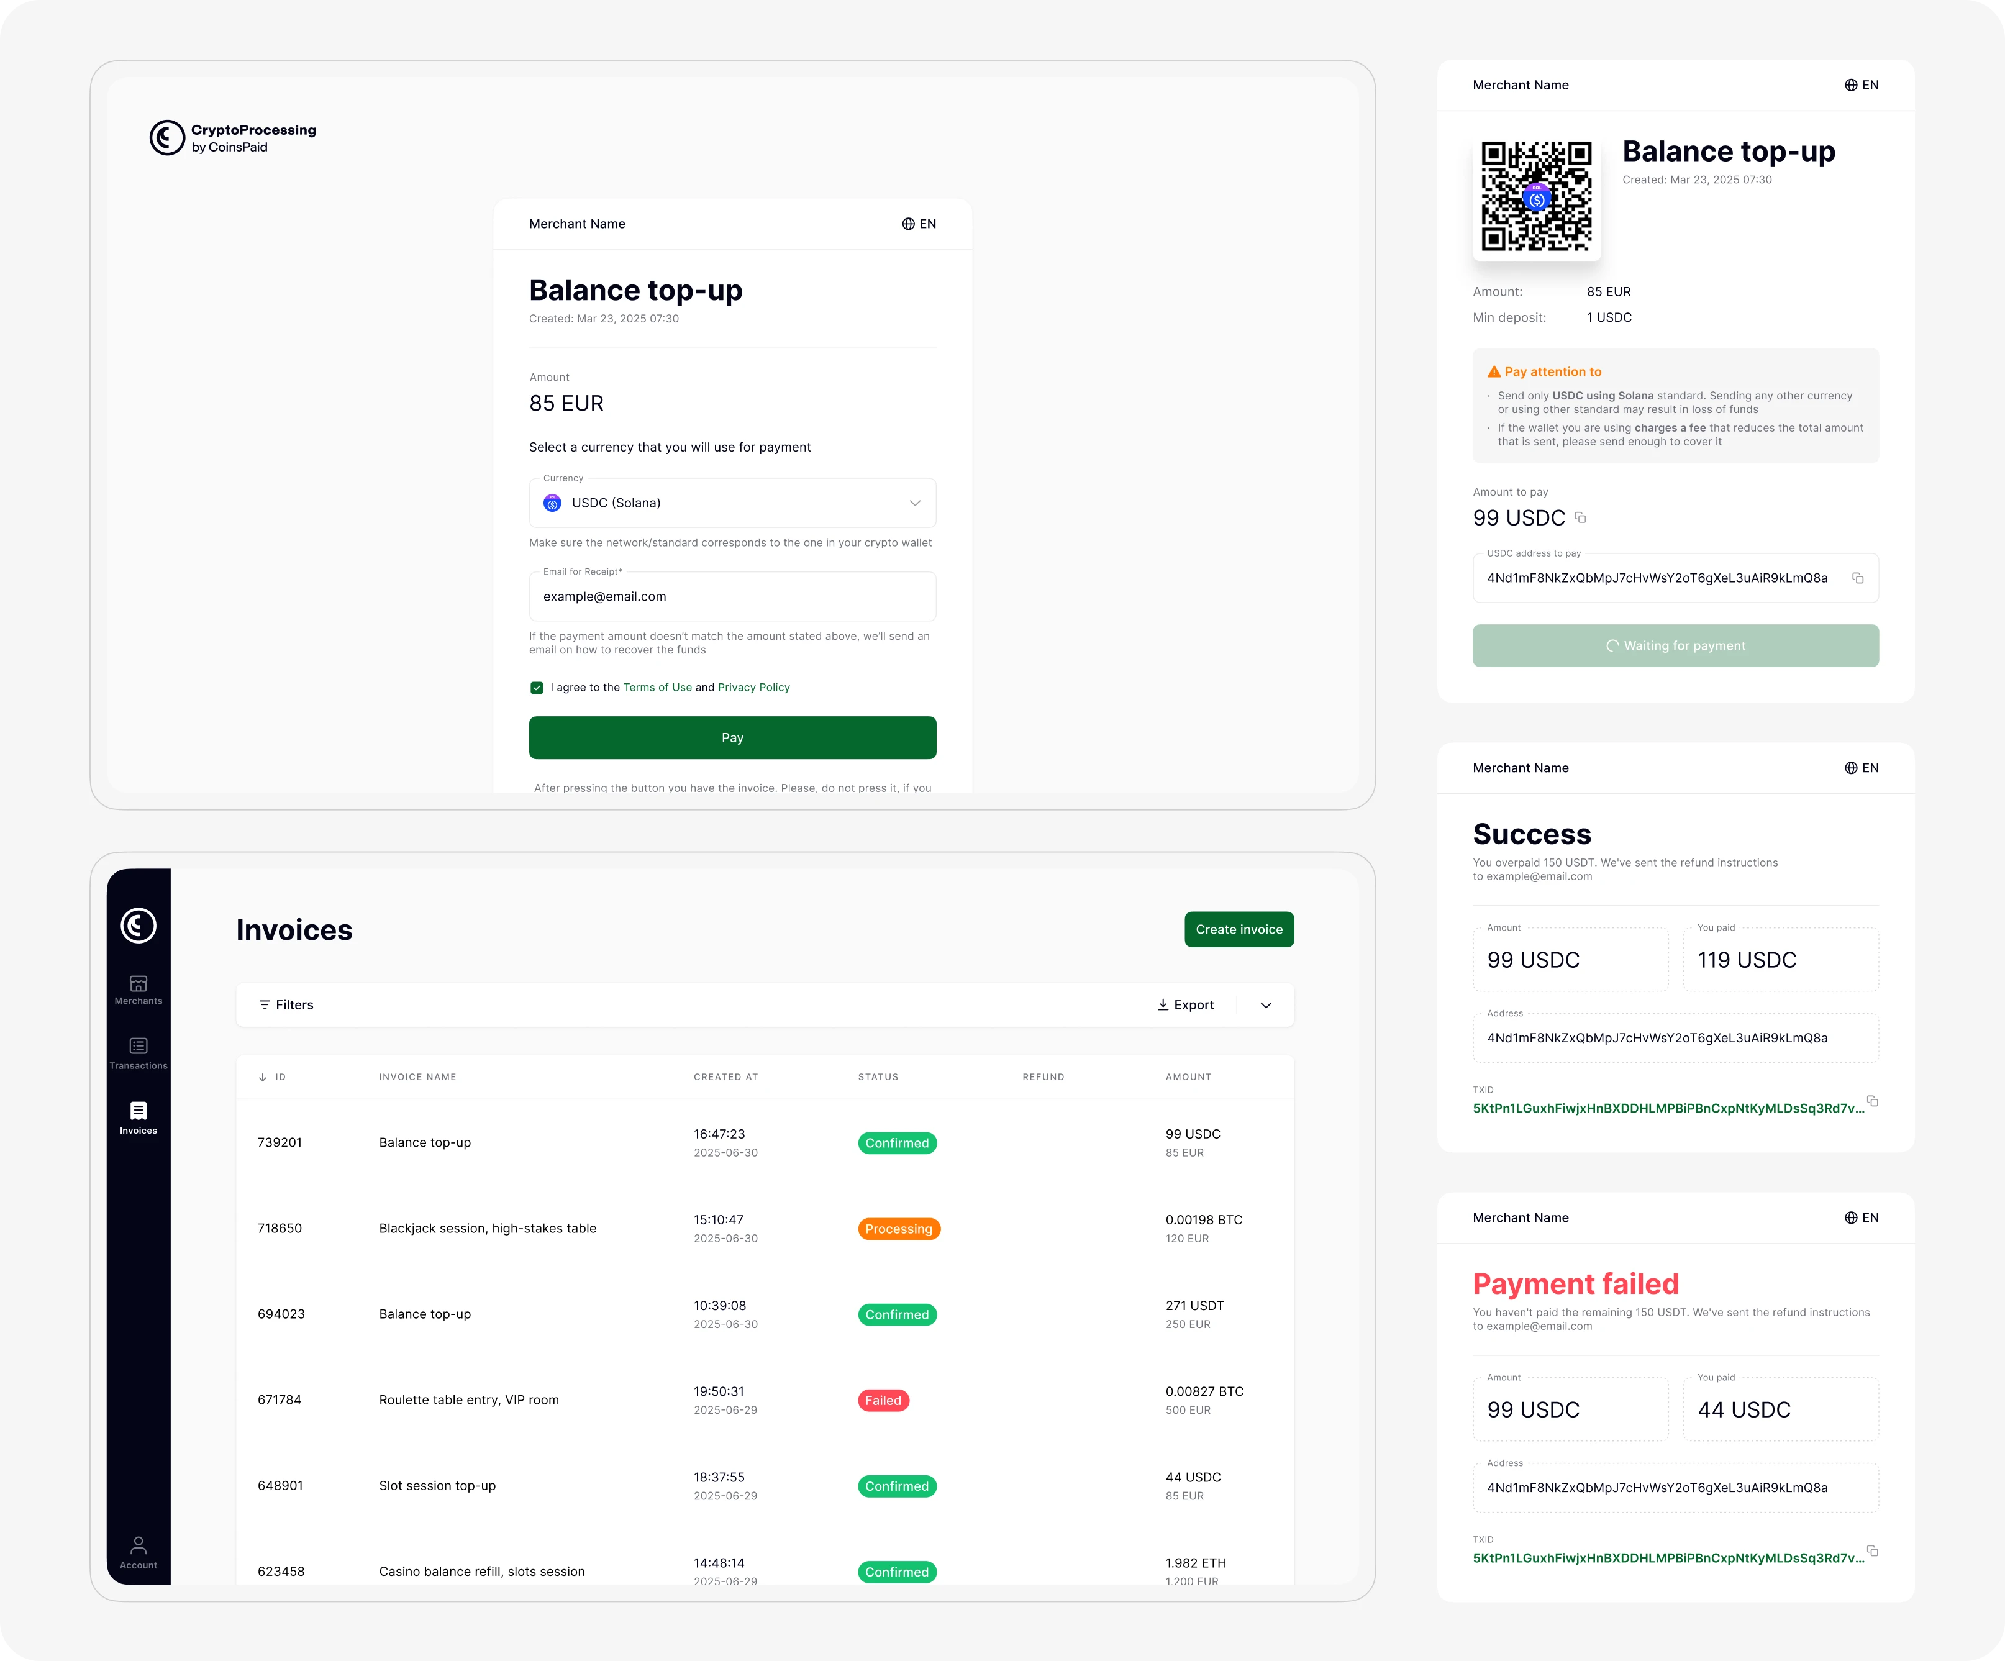The width and height of the screenshot is (2005, 1661).
Task: Click the USDC Solana coin icon in the currency field
Action: 552,503
